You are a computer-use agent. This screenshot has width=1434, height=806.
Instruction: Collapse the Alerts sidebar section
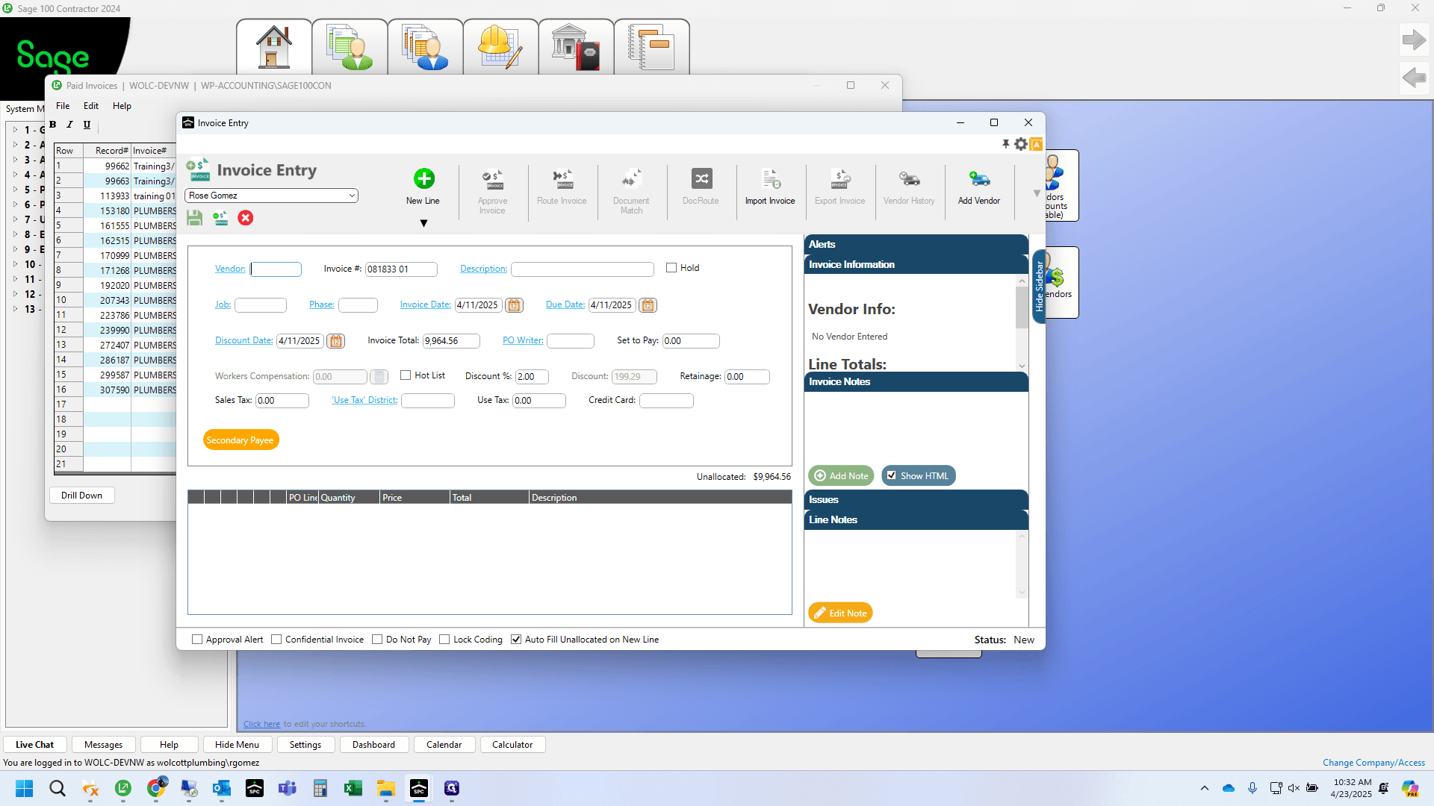[x=916, y=244]
